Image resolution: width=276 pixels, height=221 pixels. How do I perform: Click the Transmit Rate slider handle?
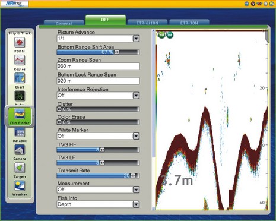coord(133,176)
